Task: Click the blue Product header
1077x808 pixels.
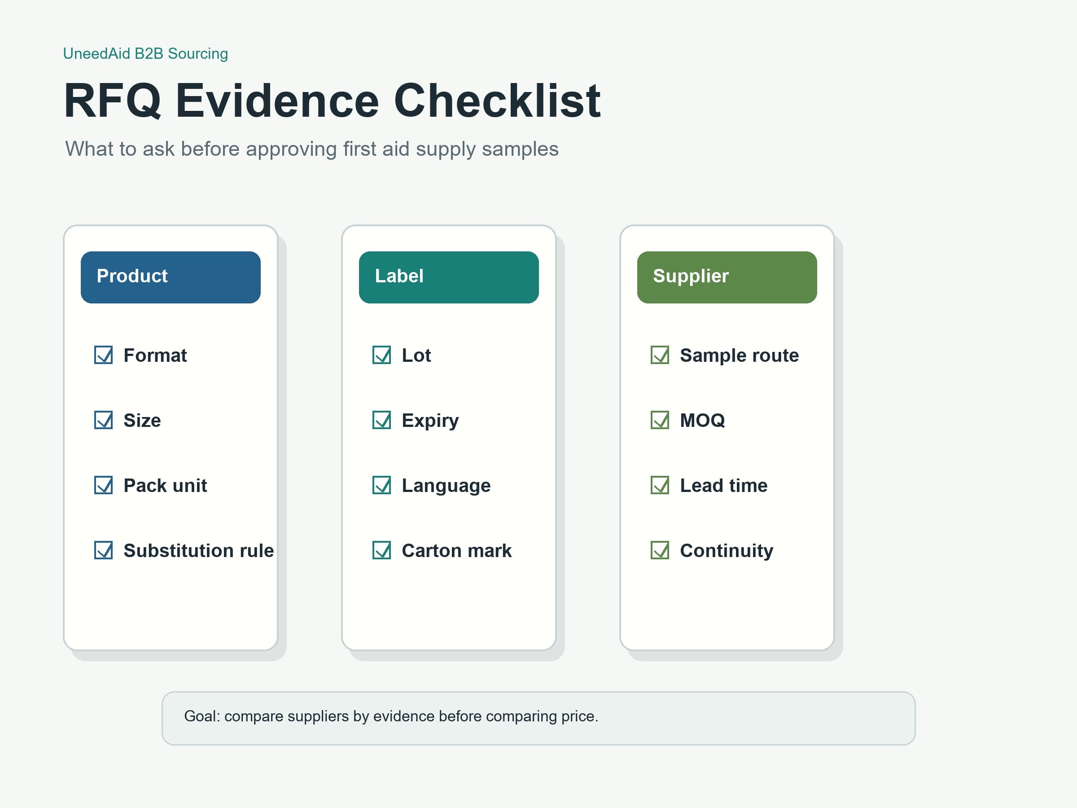Action: tap(171, 277)
